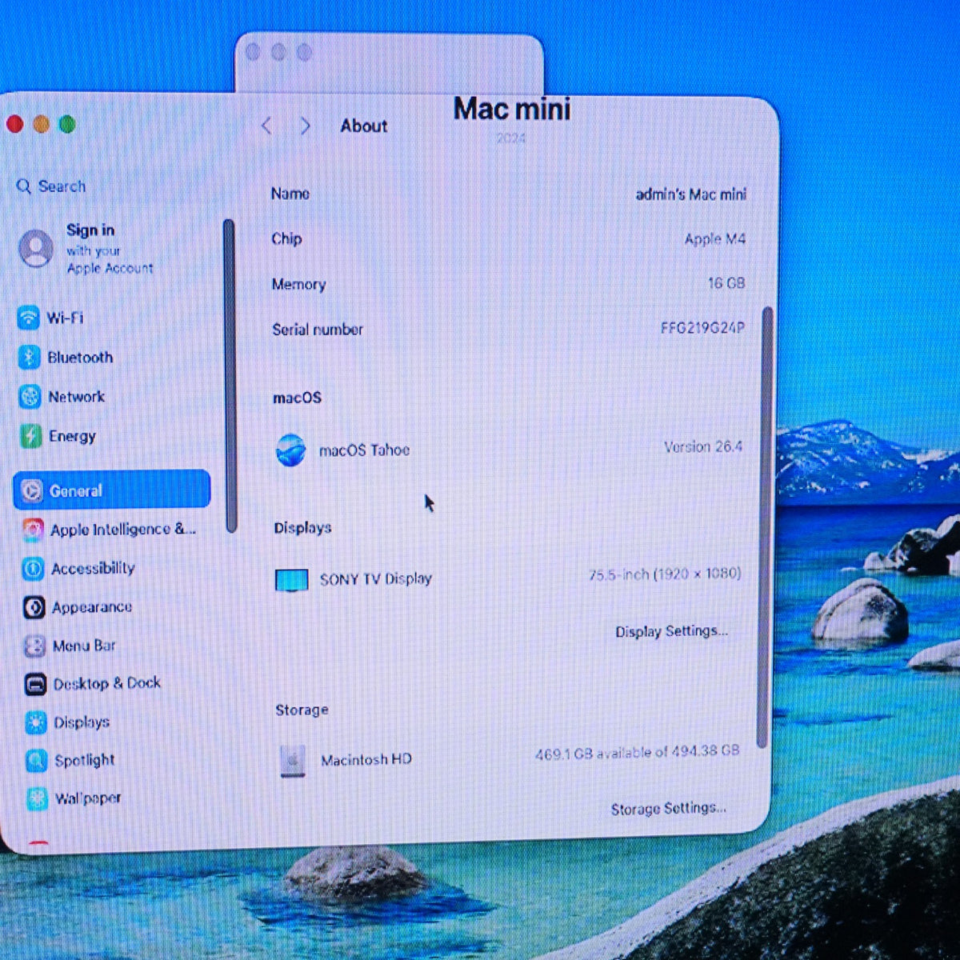960x960 pixels.
Task: Select Network label in sidebar
Action: 76,397
